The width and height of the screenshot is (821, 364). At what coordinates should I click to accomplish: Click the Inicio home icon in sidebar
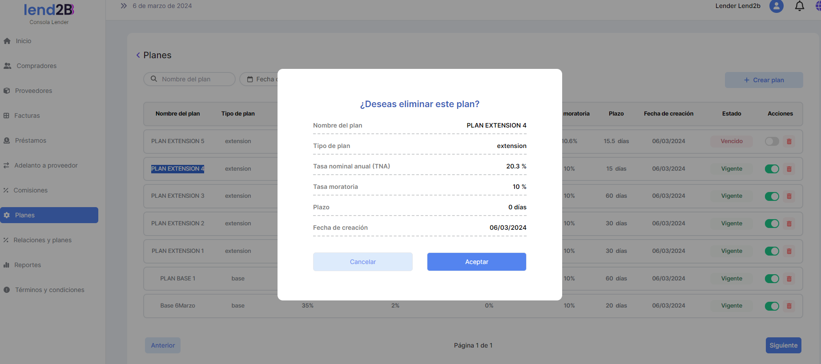(x=7, y=41)
